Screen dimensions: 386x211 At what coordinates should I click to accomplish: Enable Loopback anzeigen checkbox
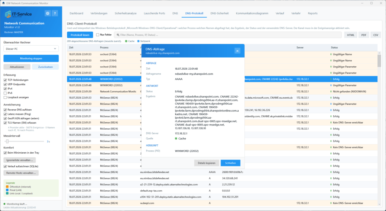click(x=5, y=97)
